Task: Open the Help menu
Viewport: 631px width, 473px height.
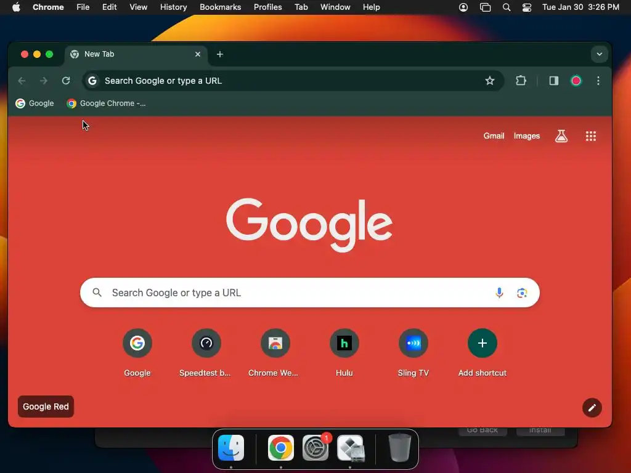Action: [x=371, y=7]
